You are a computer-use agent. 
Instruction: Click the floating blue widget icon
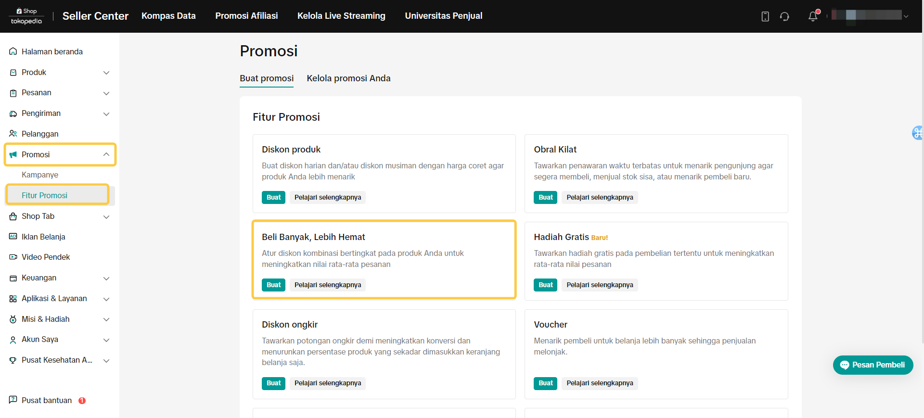pyautogui.click(x=918, y=133)
